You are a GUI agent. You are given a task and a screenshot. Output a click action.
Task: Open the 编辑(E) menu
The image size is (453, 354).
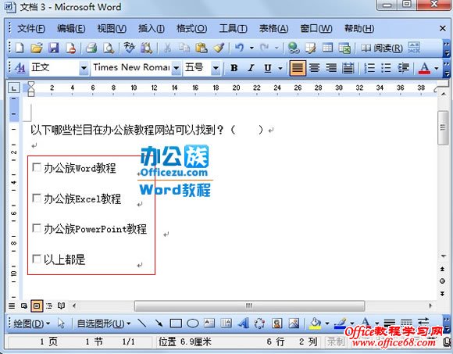coord(71,29)
